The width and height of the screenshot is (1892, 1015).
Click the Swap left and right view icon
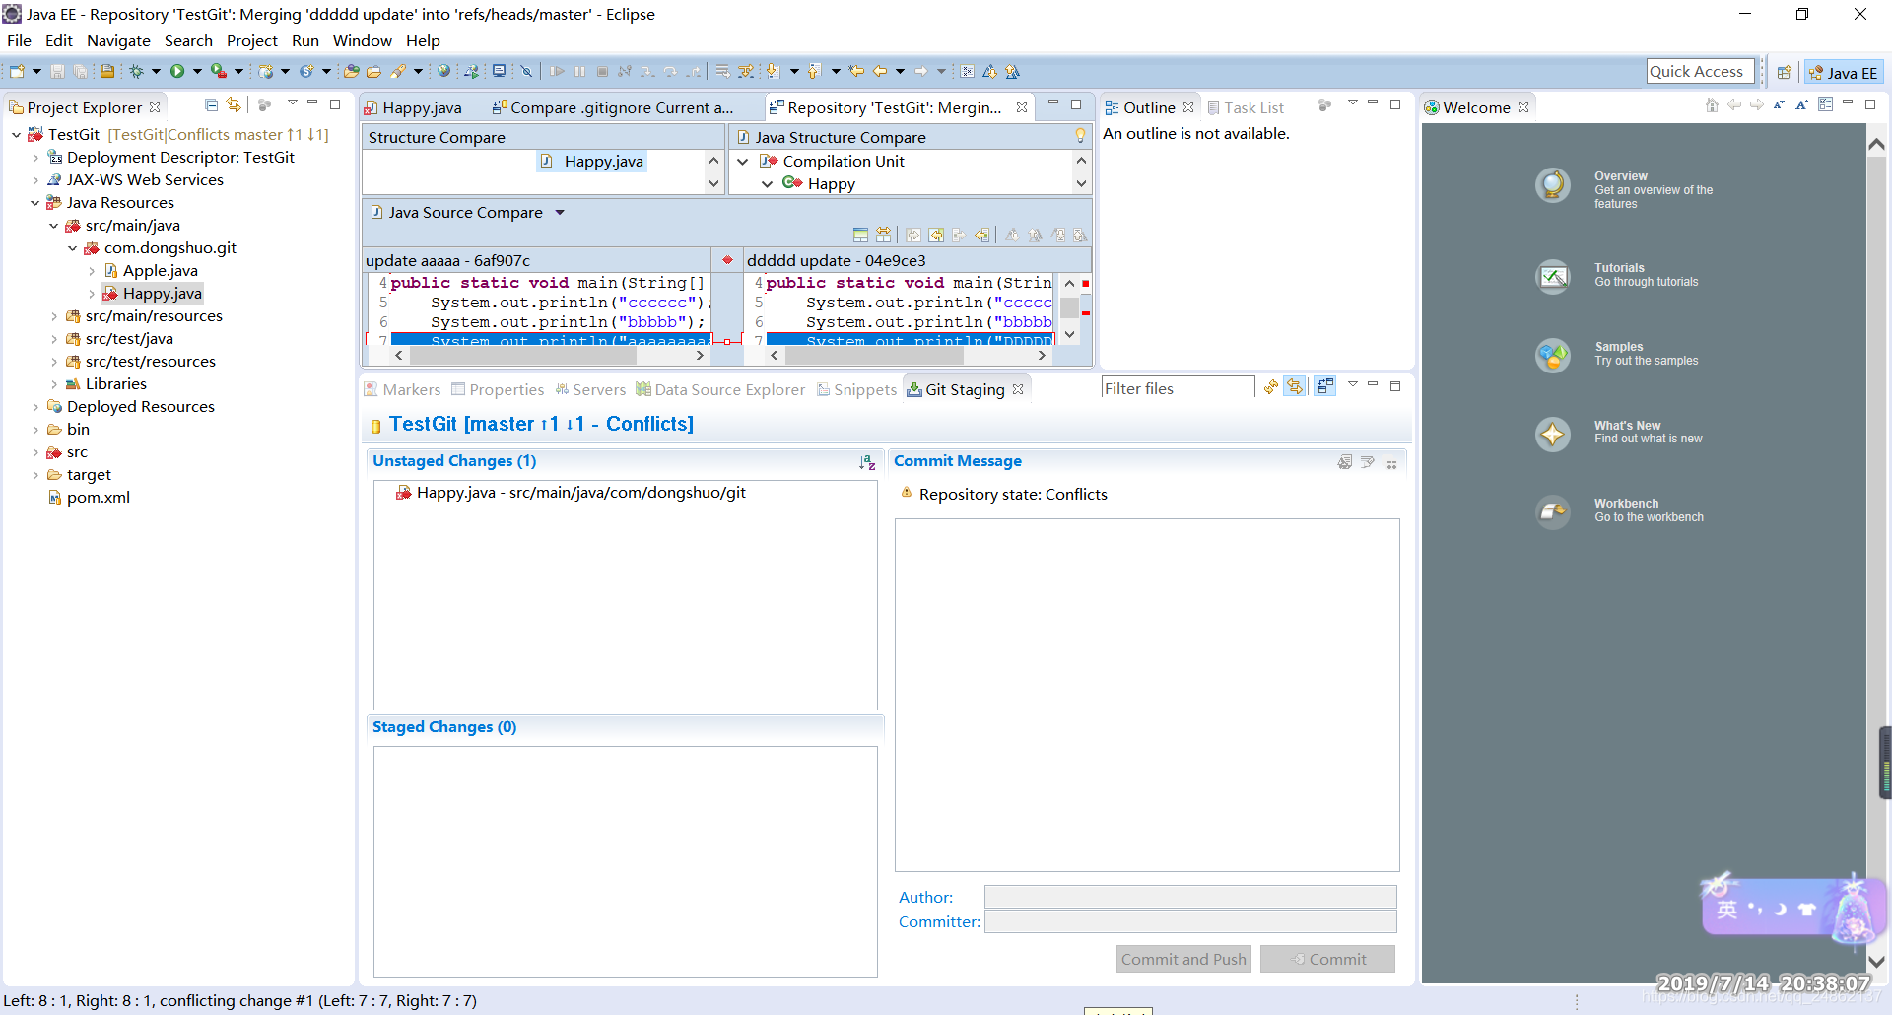click(x=884, y=235)
